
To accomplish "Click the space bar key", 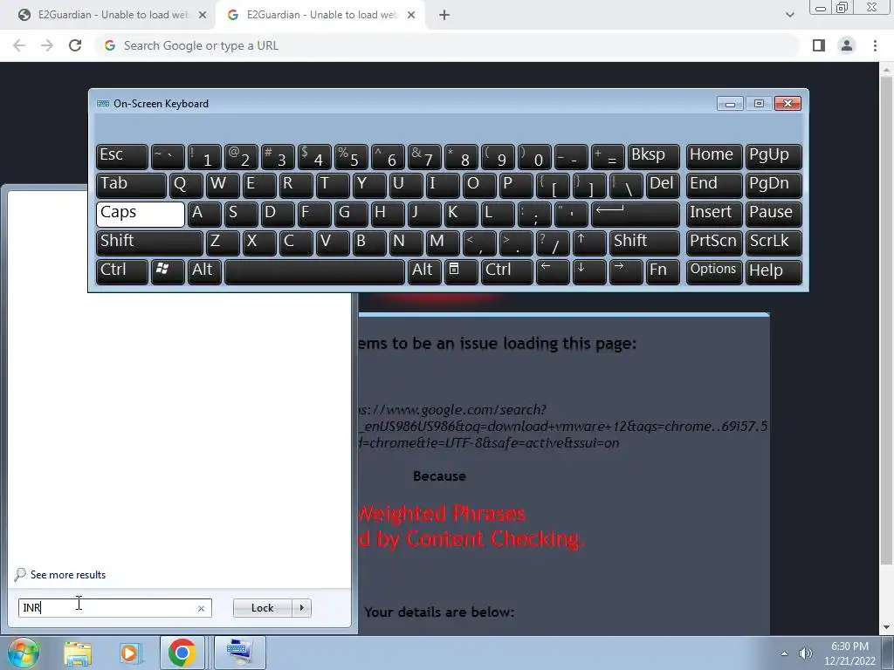I will point(314,271).
